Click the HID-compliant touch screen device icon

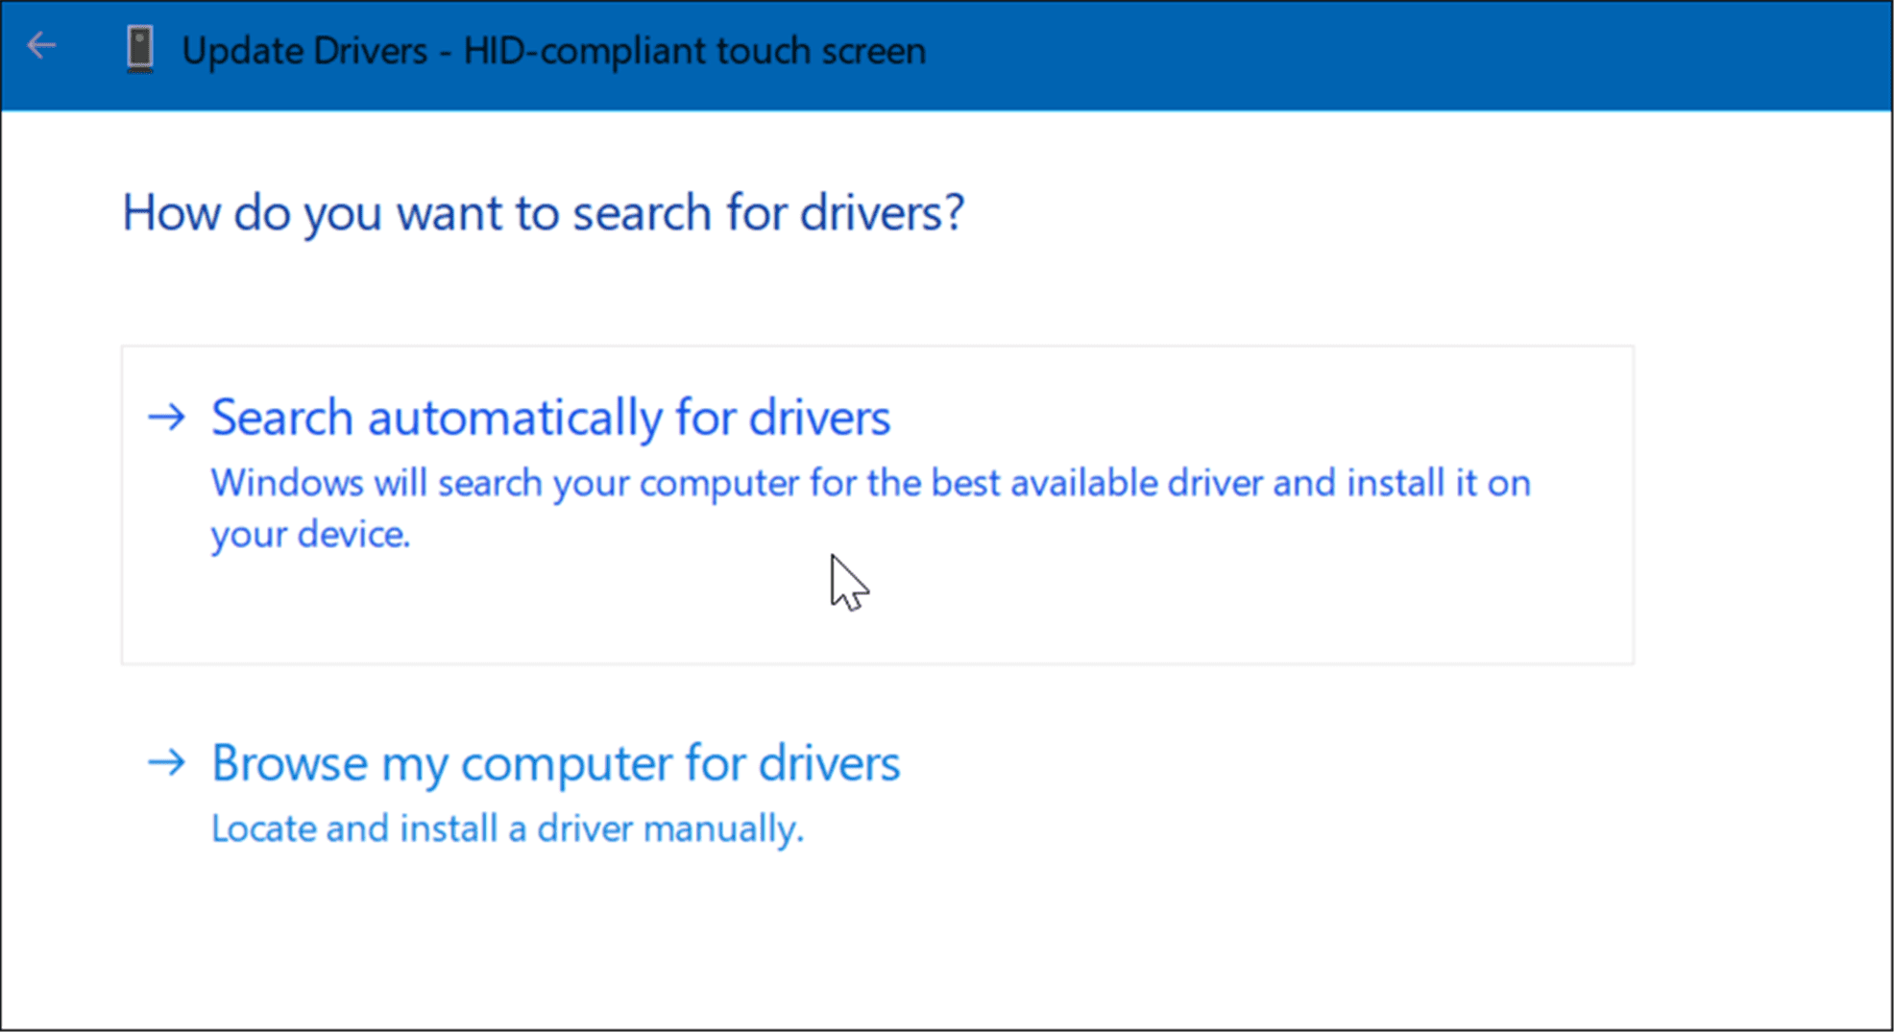tap(139, 48)
